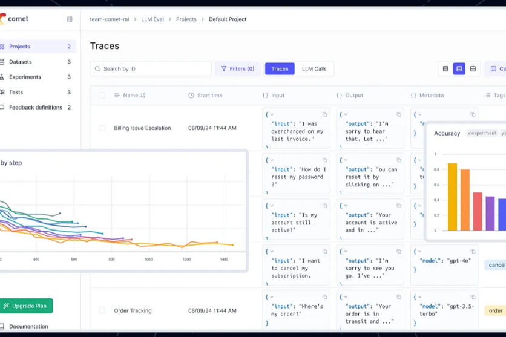Select the compact row height icon
506x337 pixels.
445,69
